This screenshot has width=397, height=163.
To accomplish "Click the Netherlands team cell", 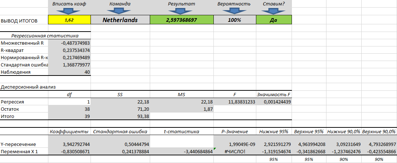I will (x=120, y=20).
